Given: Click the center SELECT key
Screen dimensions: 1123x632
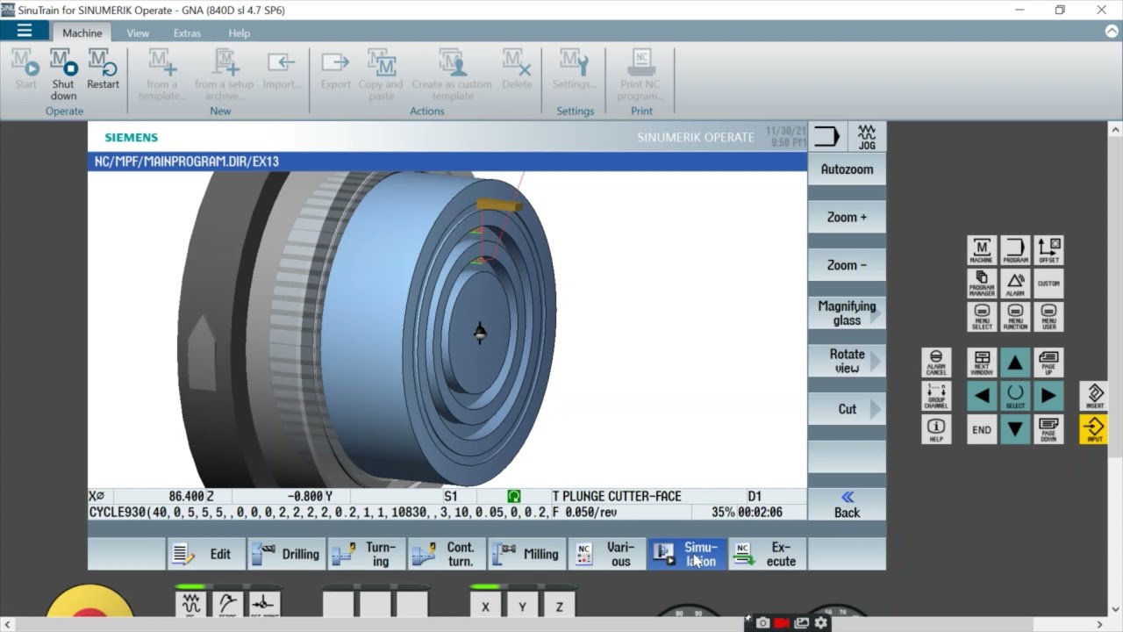Looking at the screenshot, I should tap(1015, 396).
